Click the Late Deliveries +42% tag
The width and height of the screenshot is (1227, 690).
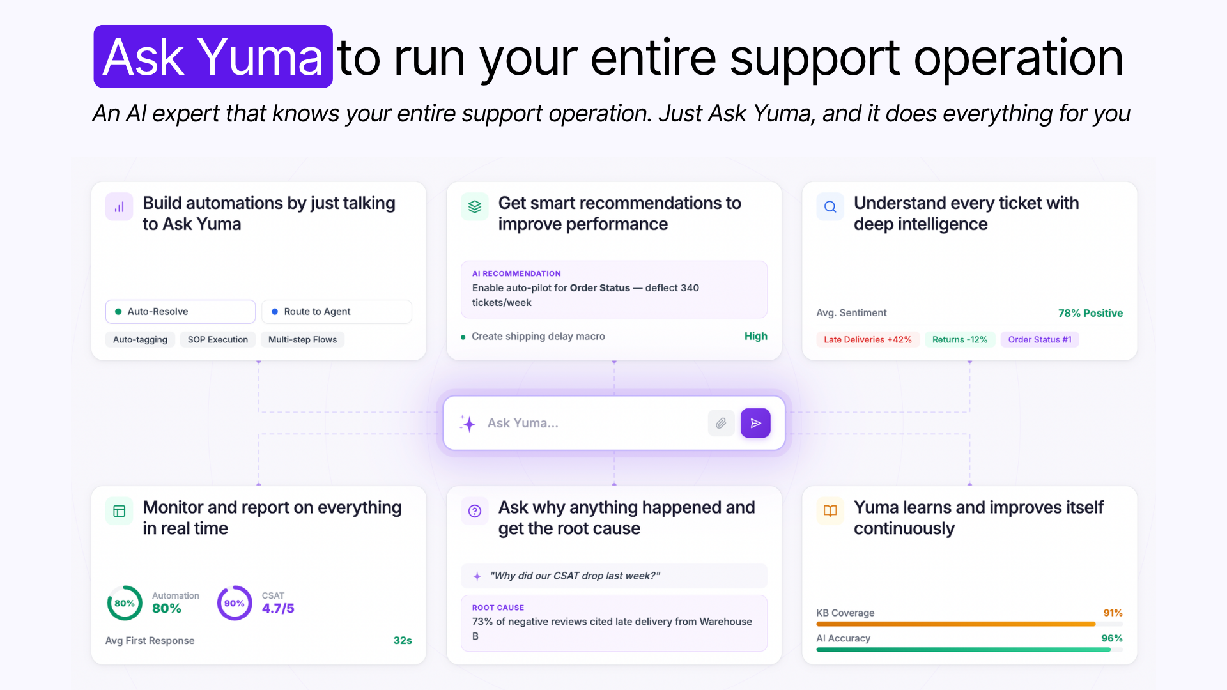coord(868,340)
